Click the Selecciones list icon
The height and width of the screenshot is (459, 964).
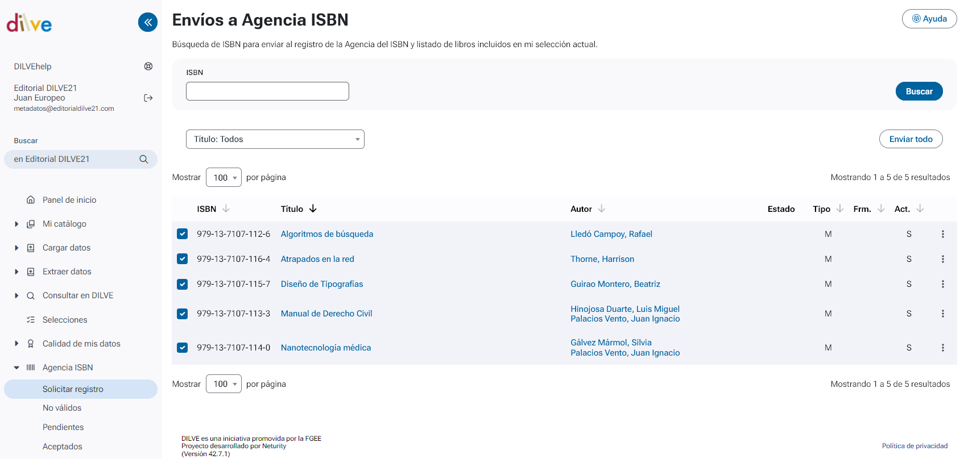31,320
